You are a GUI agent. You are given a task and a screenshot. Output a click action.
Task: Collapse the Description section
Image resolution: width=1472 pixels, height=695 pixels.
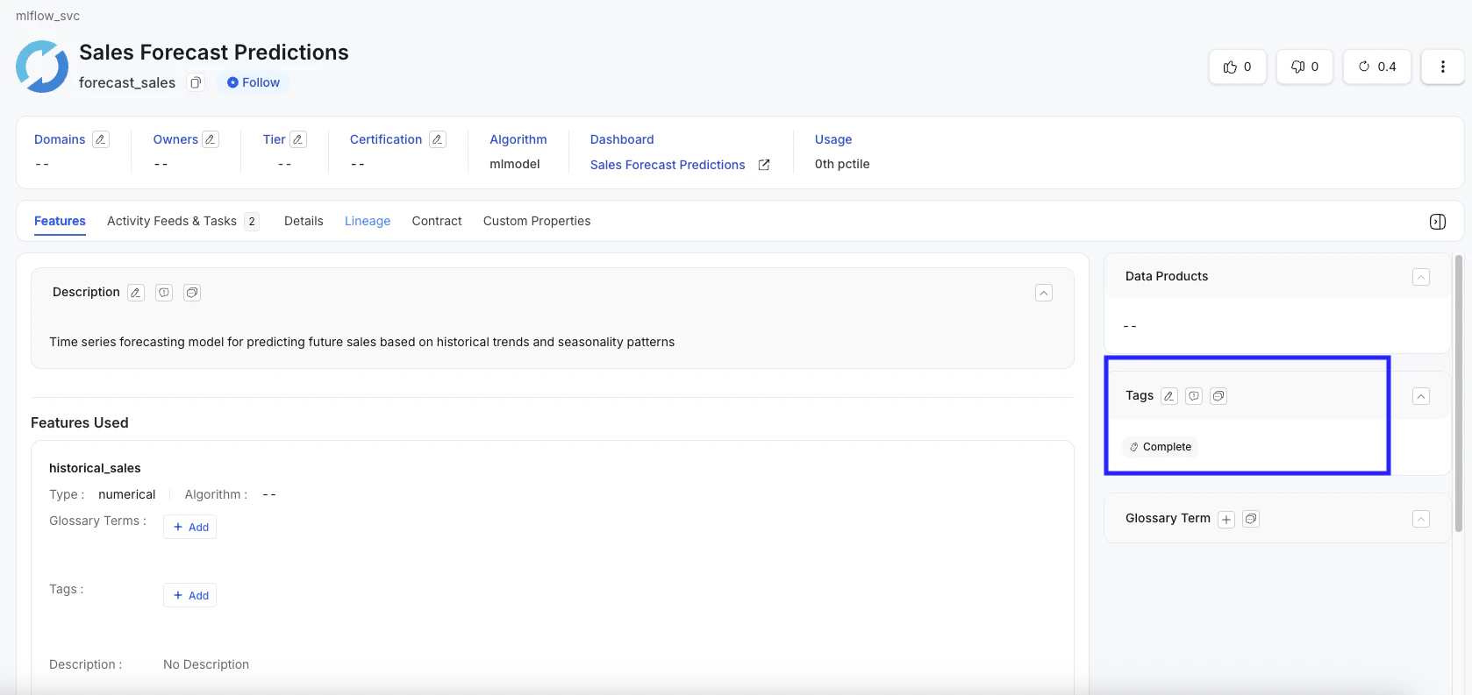point(1044,293)
